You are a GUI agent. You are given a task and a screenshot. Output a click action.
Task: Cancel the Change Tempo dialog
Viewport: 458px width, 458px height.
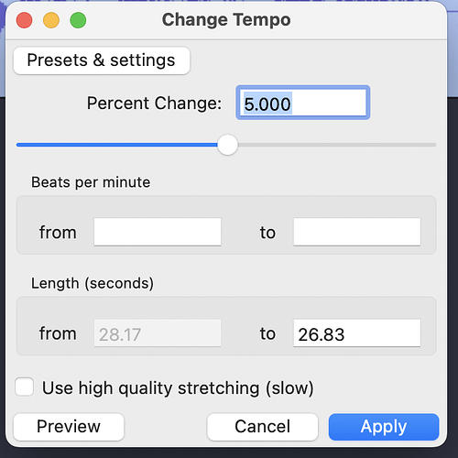(263, 427)
